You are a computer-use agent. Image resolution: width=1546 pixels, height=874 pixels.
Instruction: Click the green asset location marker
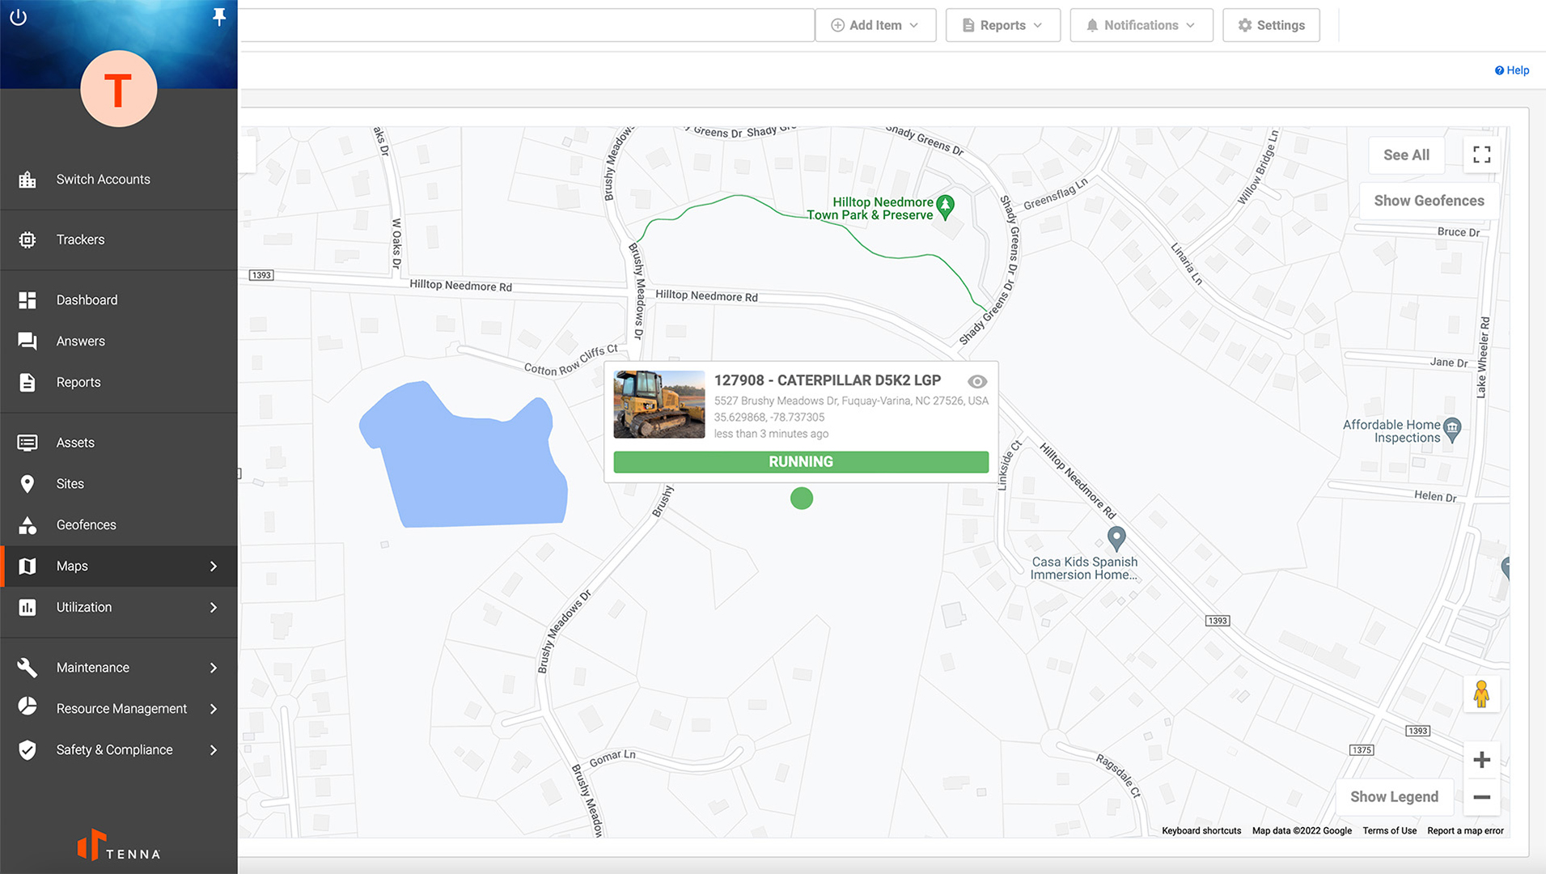point(801,499)
